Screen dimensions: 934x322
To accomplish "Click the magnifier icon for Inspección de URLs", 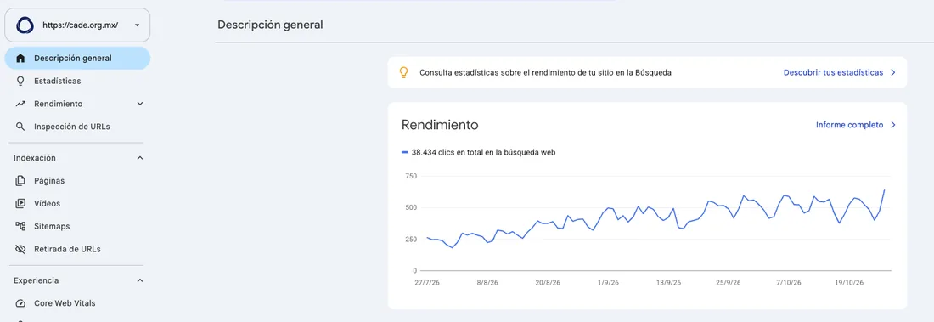I will click(21, 127).
